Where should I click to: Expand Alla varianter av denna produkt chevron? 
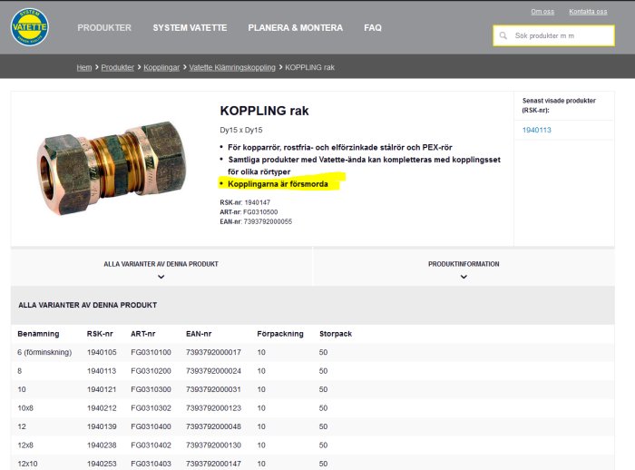(161, 277)
